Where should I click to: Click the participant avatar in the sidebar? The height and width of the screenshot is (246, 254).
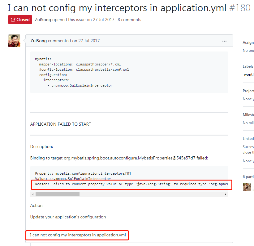[x=247, y=187]
